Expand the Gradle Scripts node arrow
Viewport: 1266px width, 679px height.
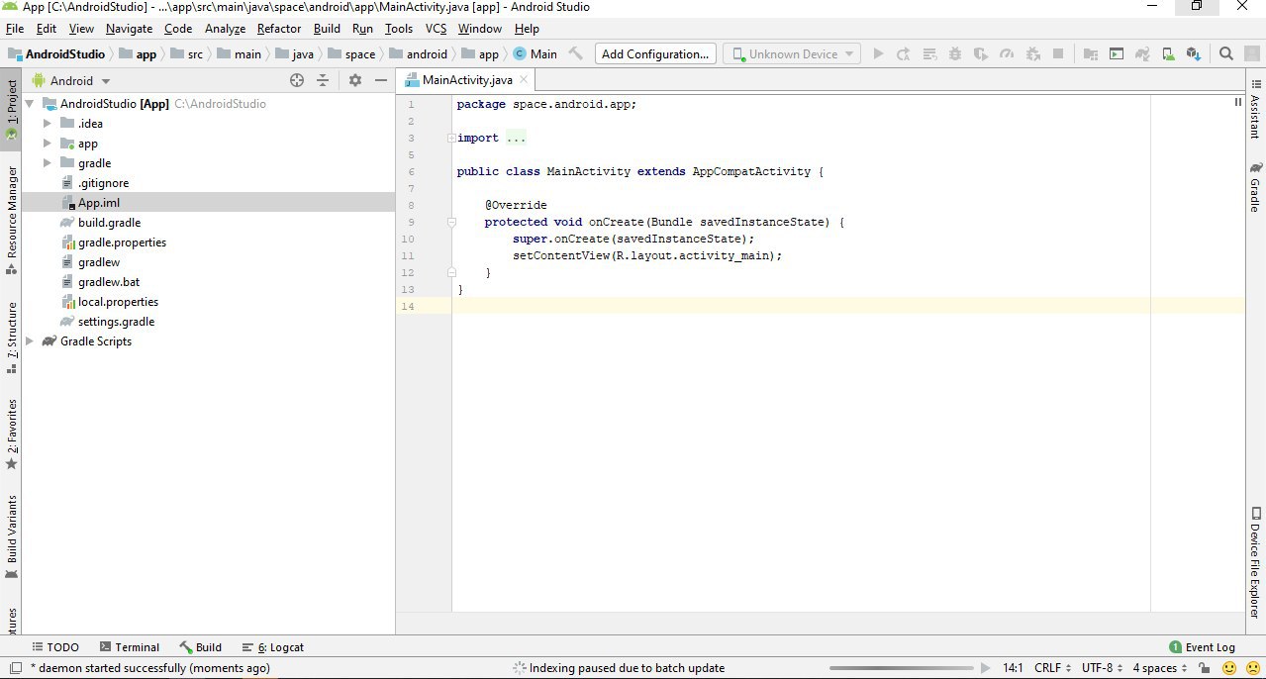(x=30, y=341)
